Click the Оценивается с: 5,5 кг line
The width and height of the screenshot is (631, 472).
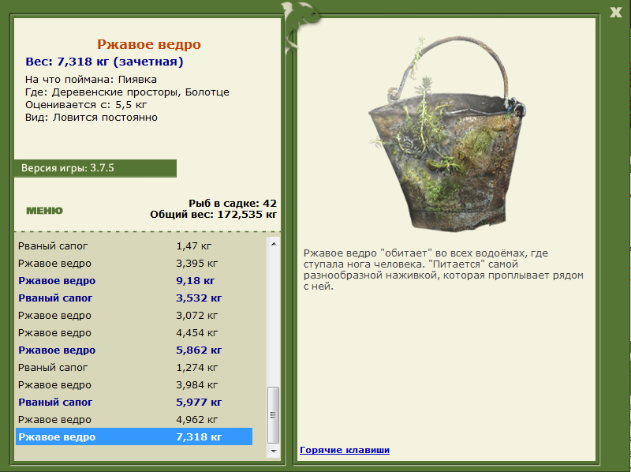(86, 105)
